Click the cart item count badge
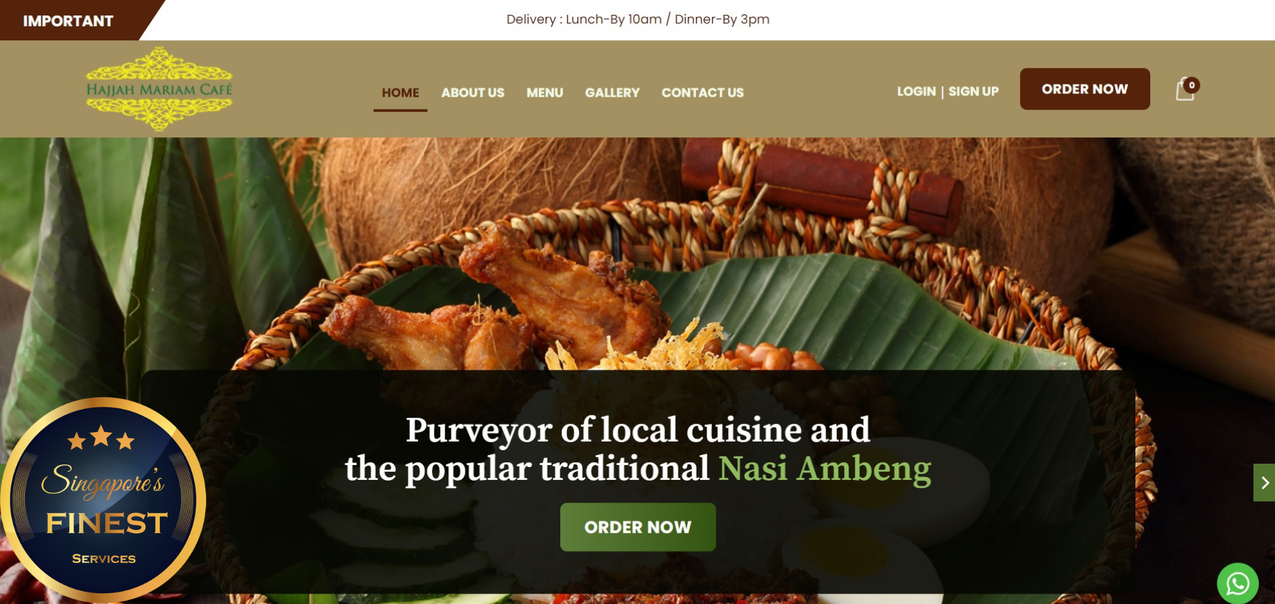The width and height of the screenshot is (1275, 604). point(1192,85)
